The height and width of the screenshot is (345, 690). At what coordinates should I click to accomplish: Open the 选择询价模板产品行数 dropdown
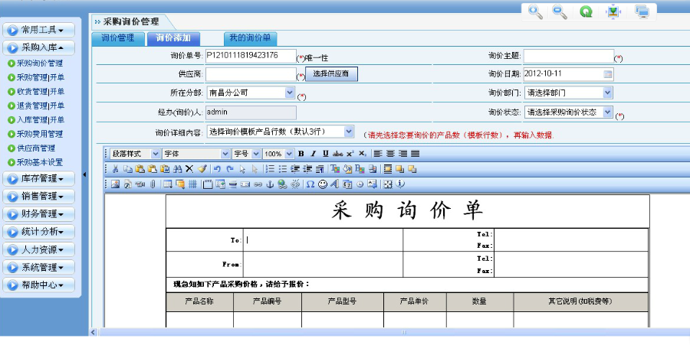[281, 132]
